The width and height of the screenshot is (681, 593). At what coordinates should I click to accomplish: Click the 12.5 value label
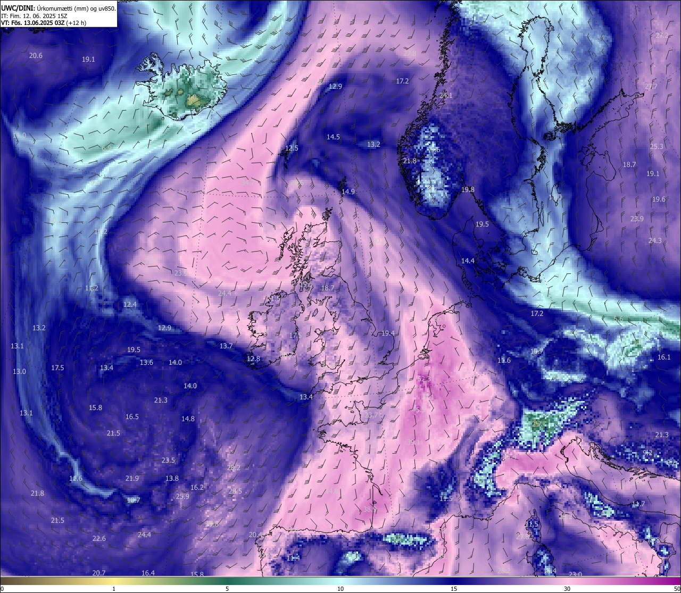(292, 148)
